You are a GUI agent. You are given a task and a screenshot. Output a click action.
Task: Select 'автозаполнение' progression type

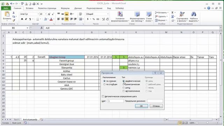124,91
